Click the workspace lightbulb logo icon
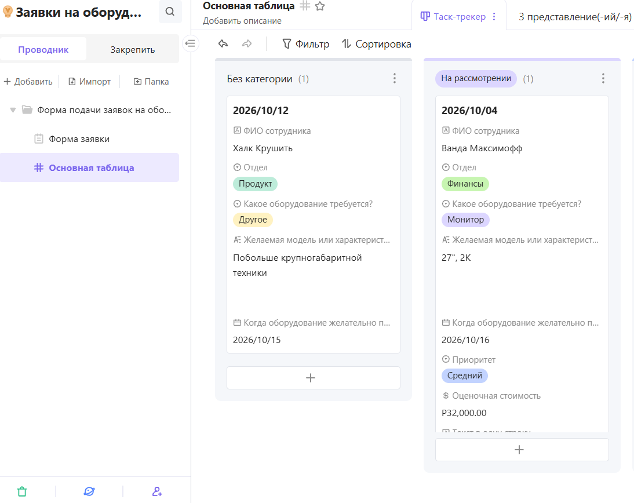 point(8,12)
